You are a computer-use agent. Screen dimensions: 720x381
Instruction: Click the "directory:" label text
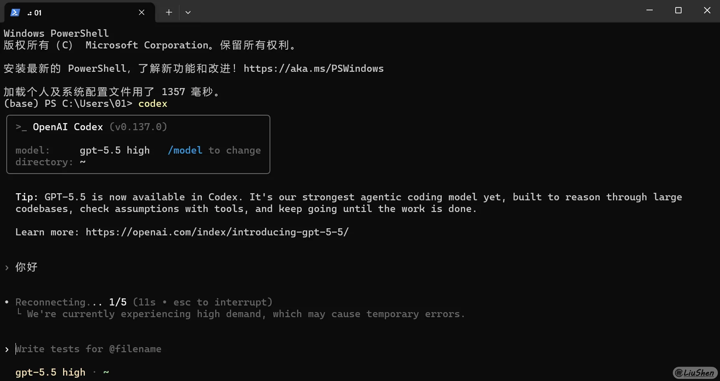tap(44, 162)
